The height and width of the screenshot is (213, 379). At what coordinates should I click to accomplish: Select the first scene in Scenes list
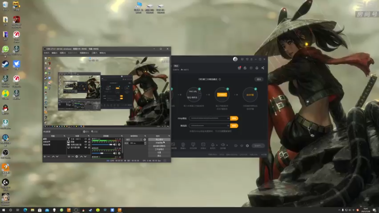tap(54, 139)
